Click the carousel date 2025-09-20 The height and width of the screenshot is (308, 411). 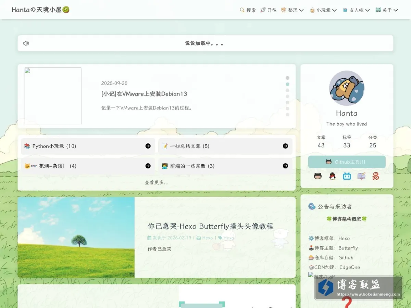[x=114, y=83]
